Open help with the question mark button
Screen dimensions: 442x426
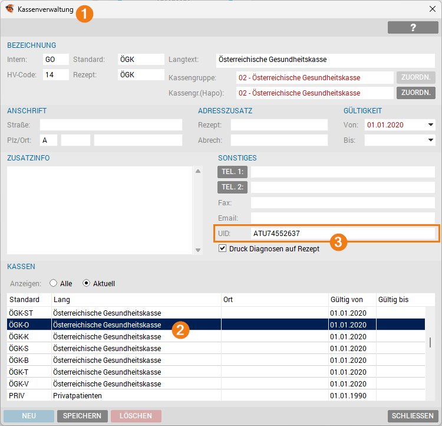click(413, 27)
